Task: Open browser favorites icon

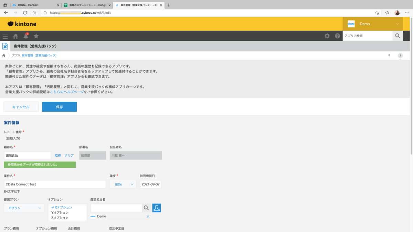Action: pos(387,12)
